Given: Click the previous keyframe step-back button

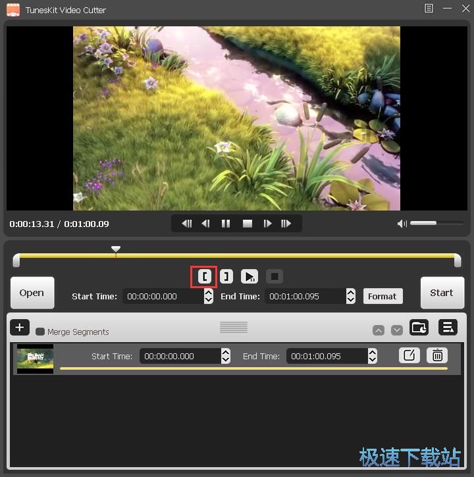Looking at the screenshot, I should point(186,224).
